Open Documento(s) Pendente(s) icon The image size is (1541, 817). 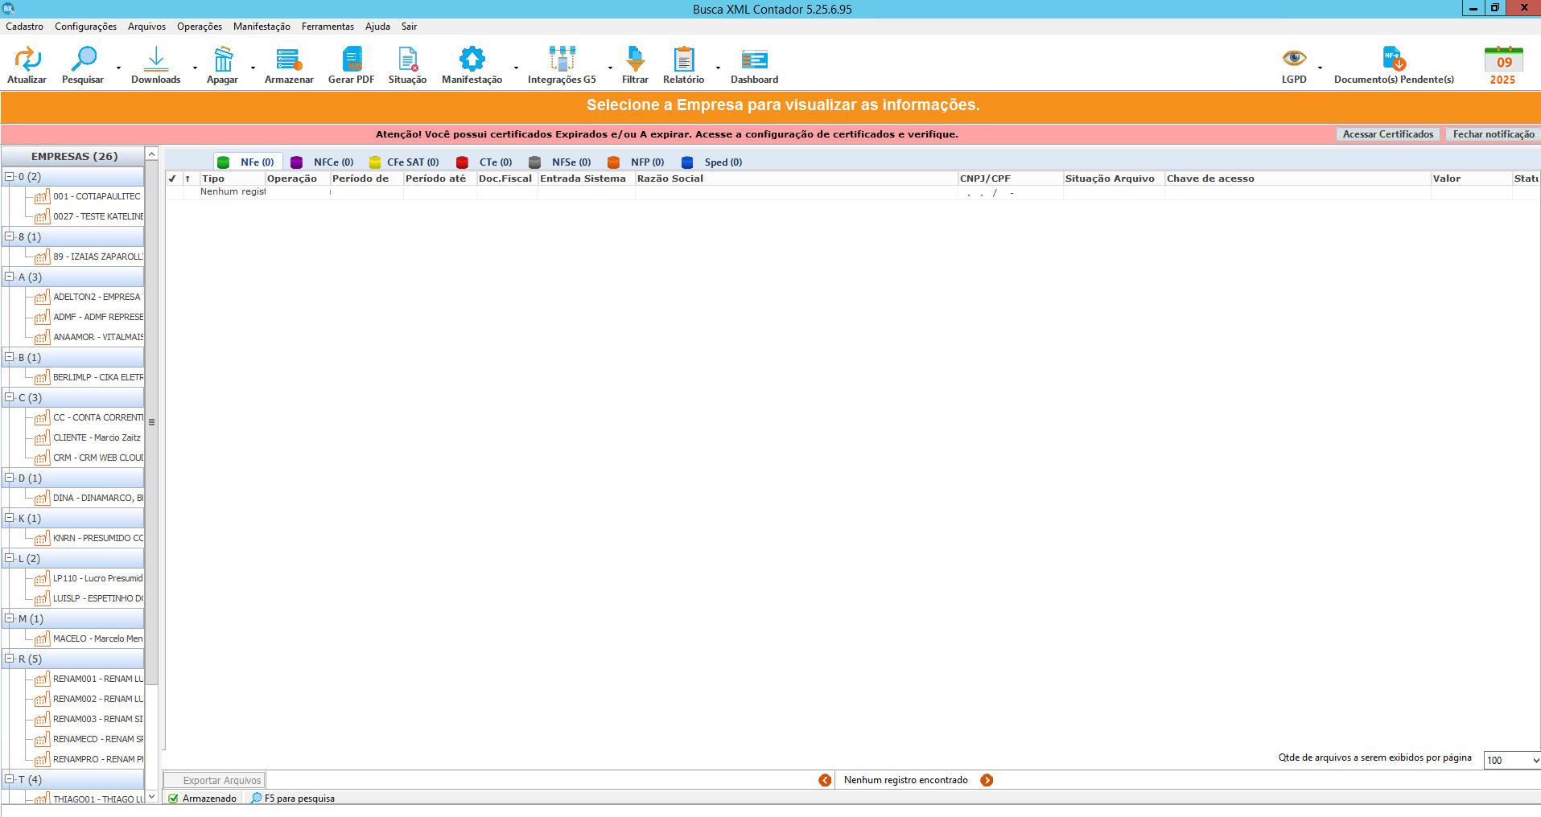1394,59
